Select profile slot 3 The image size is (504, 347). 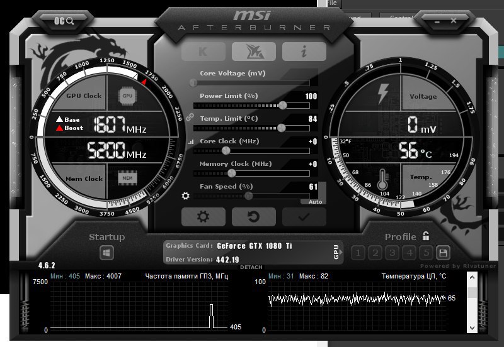coord(392,253)
